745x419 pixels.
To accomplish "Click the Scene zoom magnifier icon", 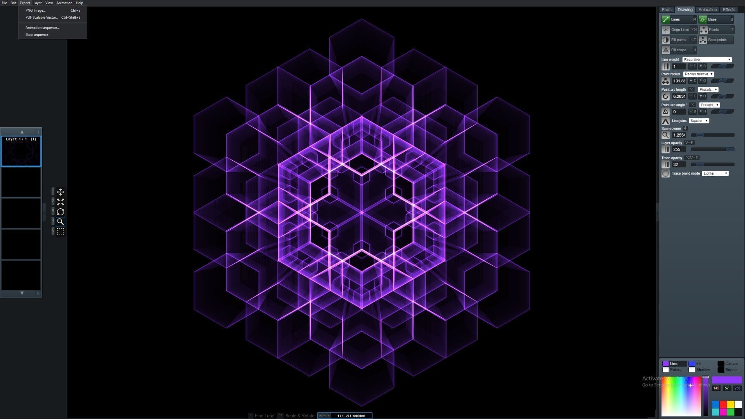I will click(665, 135).
